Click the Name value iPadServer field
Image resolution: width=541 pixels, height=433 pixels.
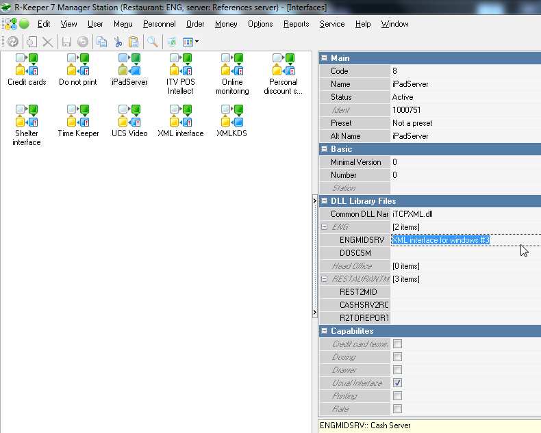coord(466,83)
